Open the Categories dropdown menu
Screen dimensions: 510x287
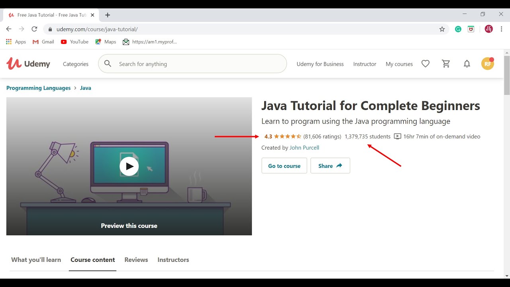(76, 64)
